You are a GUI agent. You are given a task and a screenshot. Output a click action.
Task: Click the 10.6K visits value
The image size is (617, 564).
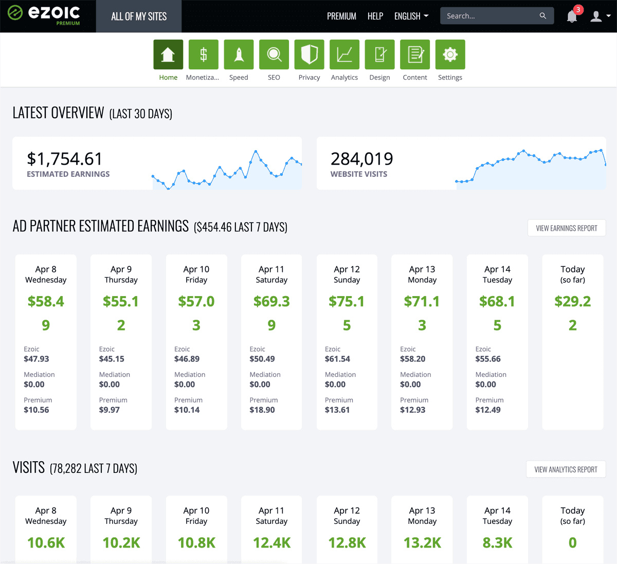point(46,542)
